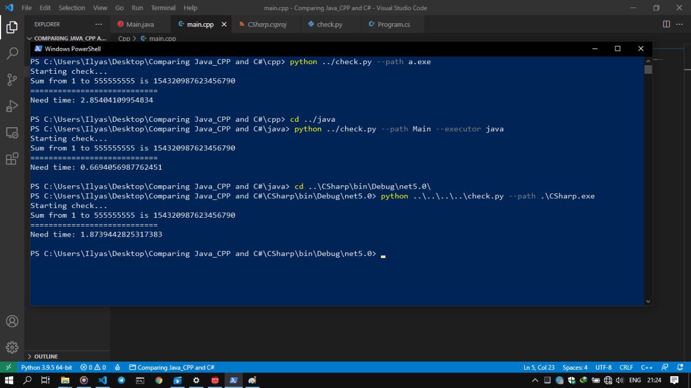691x388 pixels.
Task: Open the File menu
Action: [26, 8]
